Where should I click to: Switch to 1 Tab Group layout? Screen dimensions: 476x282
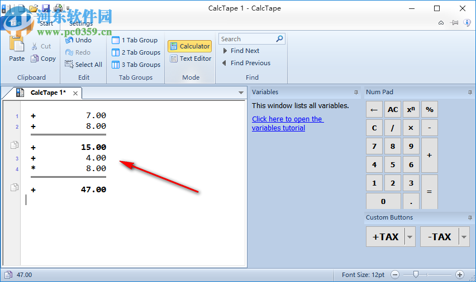tap(135, 40)
